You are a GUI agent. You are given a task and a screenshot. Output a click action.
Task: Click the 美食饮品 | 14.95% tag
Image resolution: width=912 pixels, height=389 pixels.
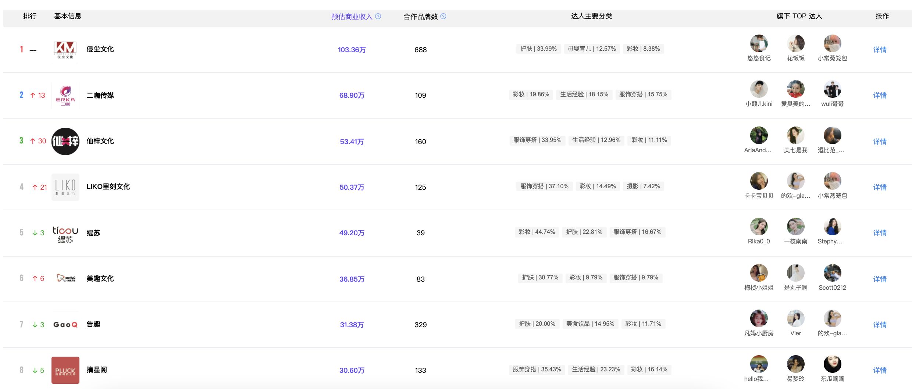pyautogui.click(x=590, y=324)
